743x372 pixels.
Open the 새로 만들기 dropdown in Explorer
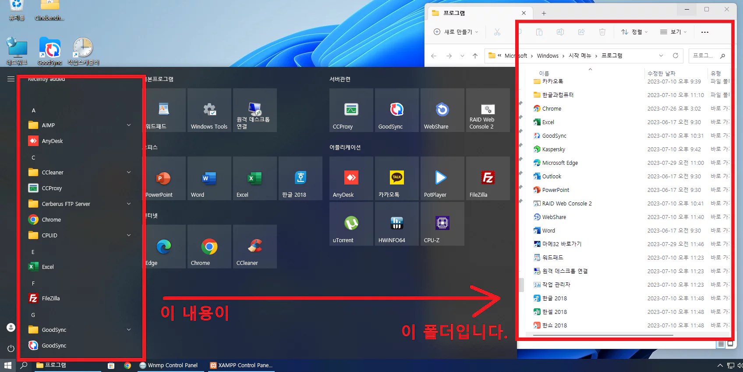point(456,32)
